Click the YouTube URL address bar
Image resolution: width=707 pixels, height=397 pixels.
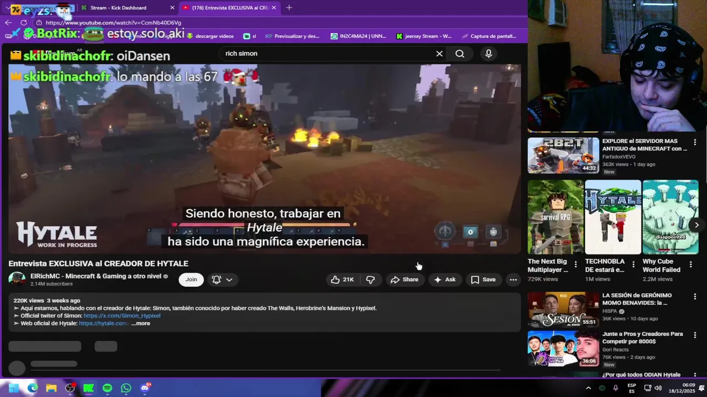(113, 23)
